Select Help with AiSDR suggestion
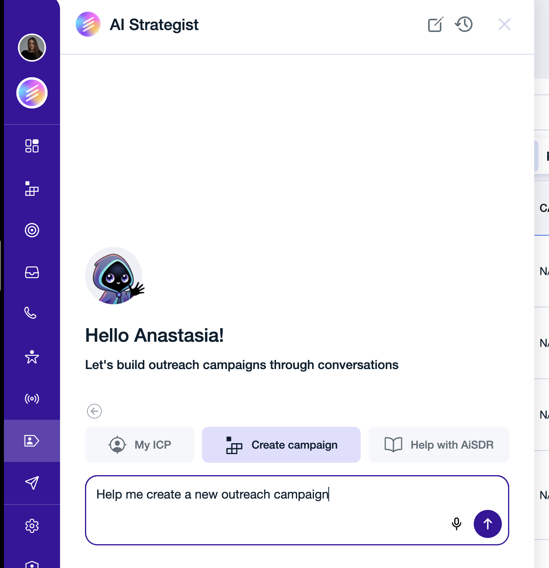 439,445
